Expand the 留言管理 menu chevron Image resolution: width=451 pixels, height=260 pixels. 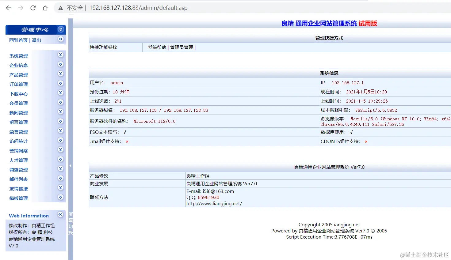point(61,121)
